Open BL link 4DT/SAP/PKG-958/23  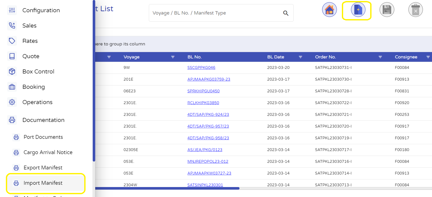pyautogui.click(x=208, y=138)
